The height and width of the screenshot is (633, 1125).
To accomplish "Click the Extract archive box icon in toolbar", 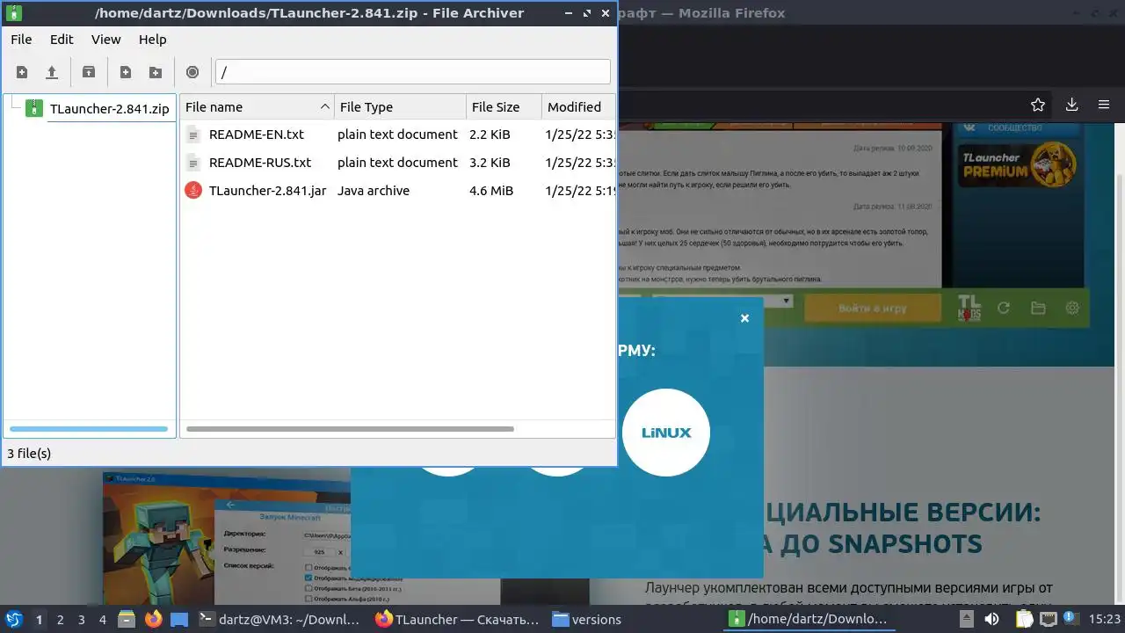I will coord(89,72).
